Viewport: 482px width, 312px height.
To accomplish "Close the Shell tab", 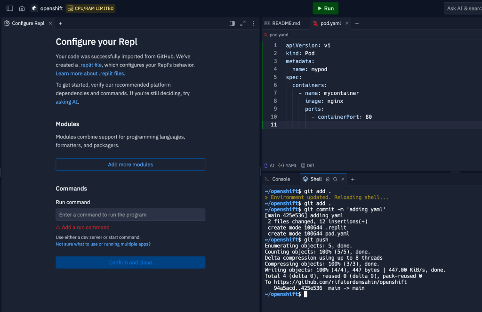I will (343, 179).
